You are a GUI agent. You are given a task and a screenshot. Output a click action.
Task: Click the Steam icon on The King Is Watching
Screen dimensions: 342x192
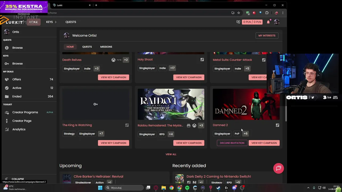[127, 125]
